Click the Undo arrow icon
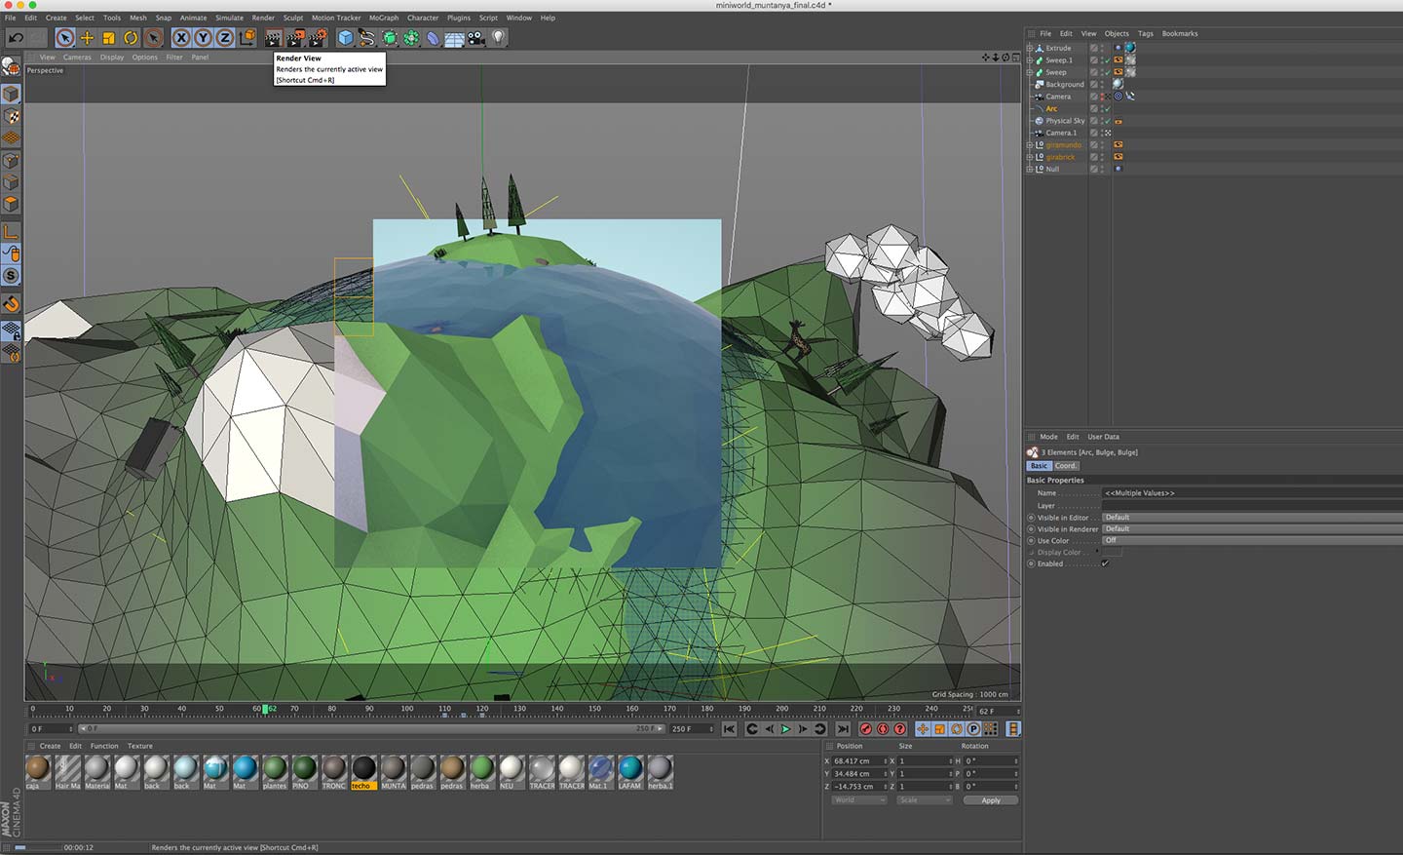This screenshot has width=1403, height=855. point(16,38)
